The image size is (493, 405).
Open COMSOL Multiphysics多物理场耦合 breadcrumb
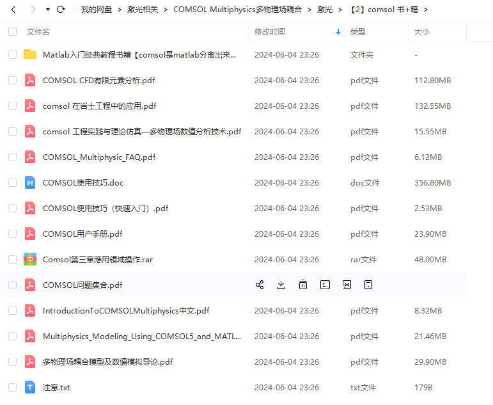[x=237, y=10]
